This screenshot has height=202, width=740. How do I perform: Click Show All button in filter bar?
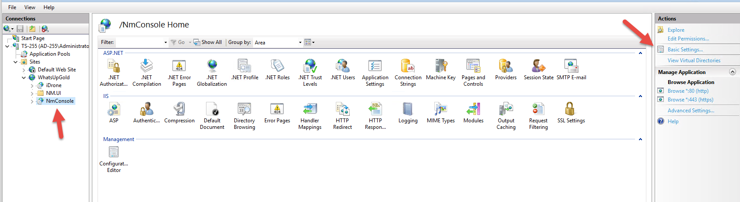(x=208, y=42)
